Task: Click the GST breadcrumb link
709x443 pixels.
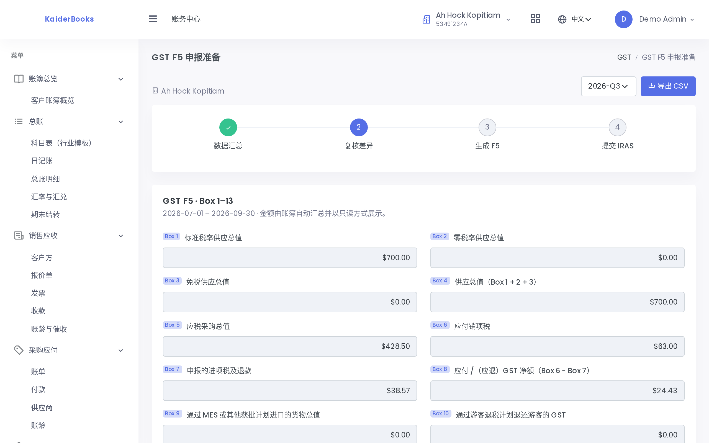Action: click(x=624, y=57)
